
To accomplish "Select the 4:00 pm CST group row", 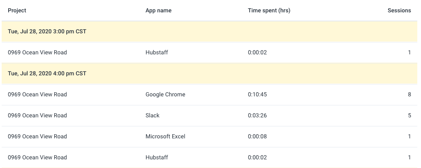I will click(x=209, y=73).
